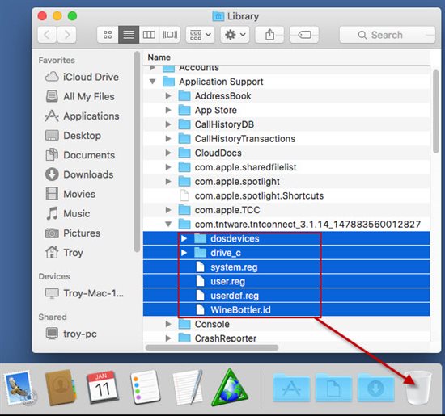Switch to icon view in Finder toolbar
Viewport: 445px width, 416px height.
[108, 35]
